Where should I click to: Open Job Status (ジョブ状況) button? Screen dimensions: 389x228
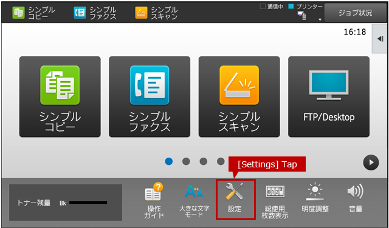pyautogui.click(x=355, y=13)
